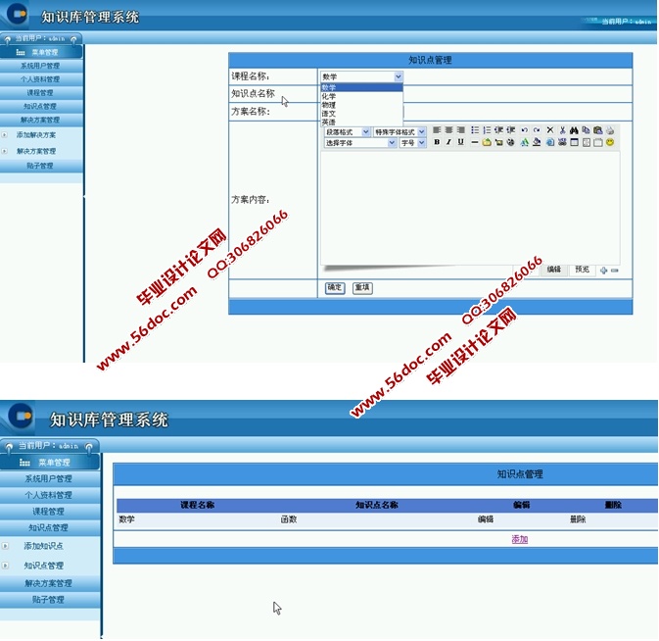Open find with the binoculars icon

(x=574, y=130)
